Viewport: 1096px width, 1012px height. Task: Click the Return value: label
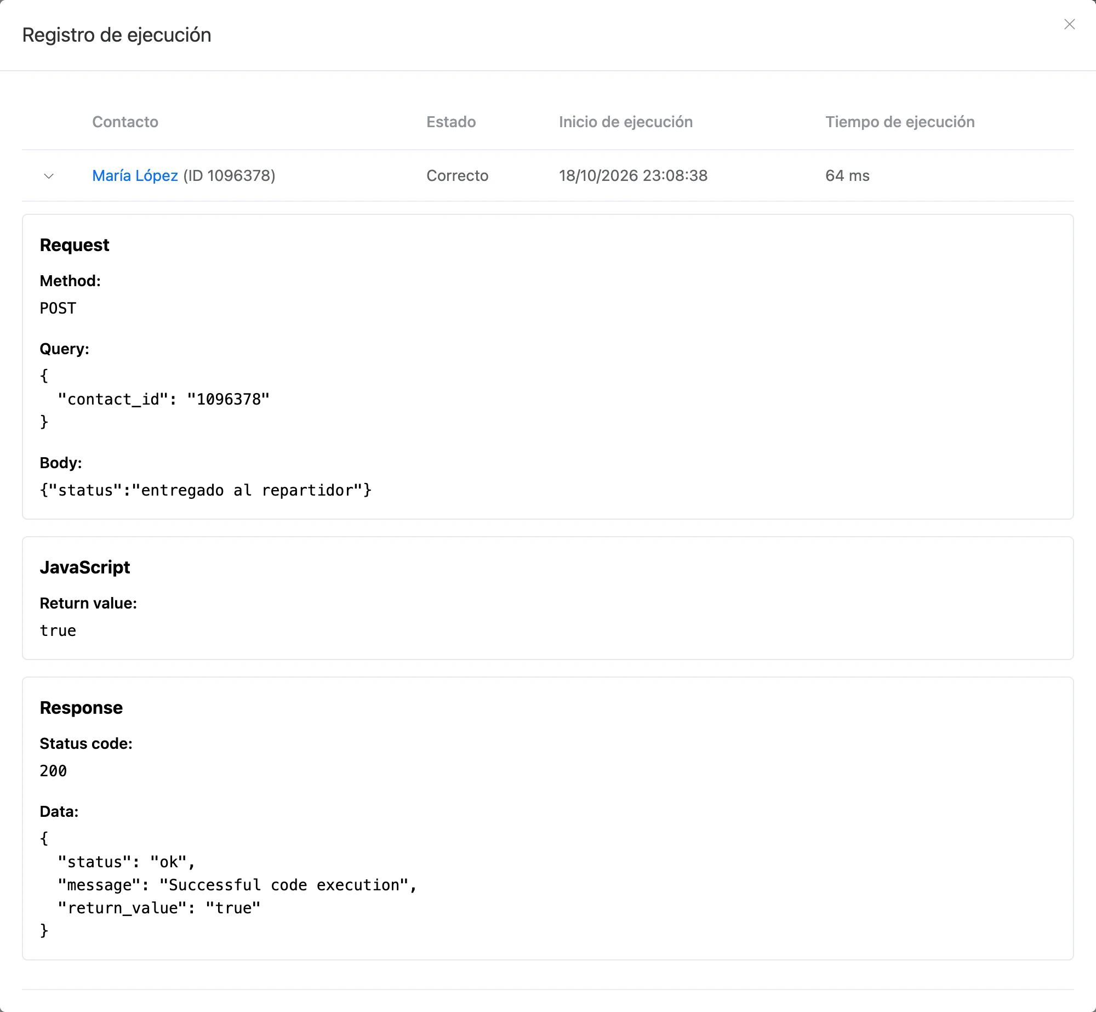[88, 603]
